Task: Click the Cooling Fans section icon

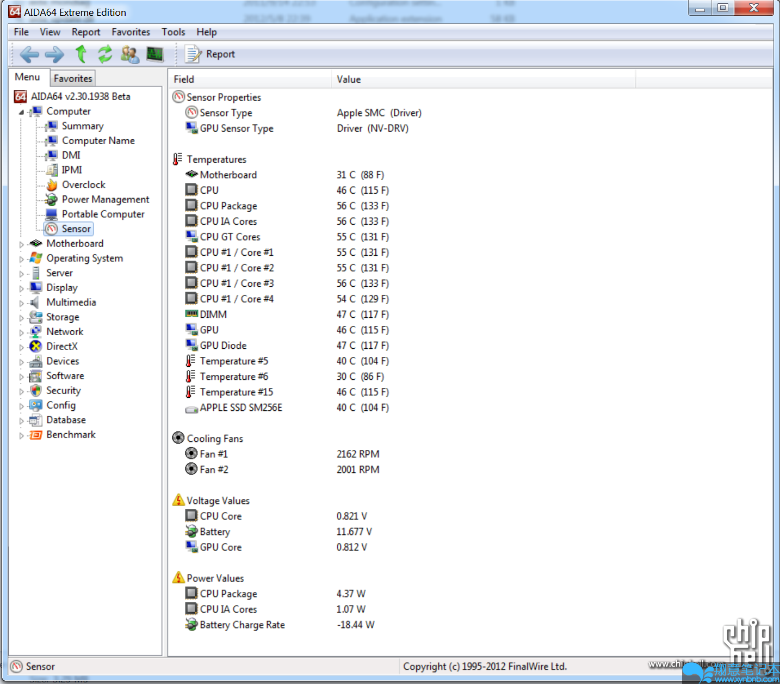Action: 178,438
